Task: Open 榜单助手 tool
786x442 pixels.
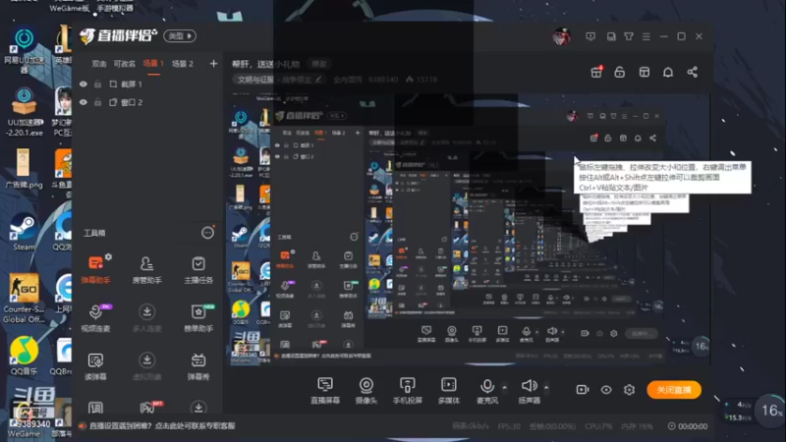Action: [x=198, y=317]
